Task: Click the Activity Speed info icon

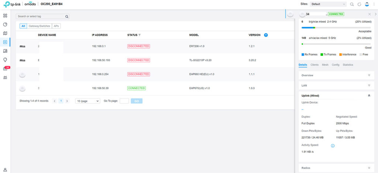Action: 333,146
